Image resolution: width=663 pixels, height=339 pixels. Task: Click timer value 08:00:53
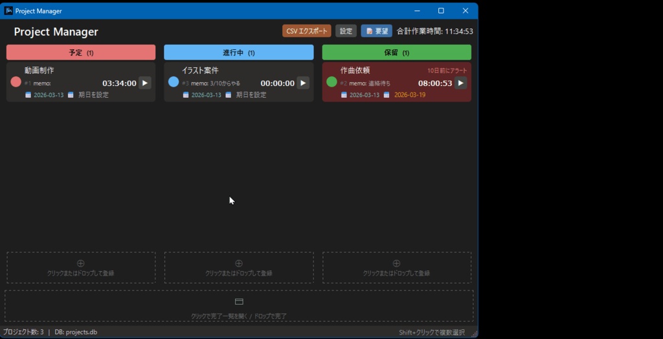click(x=435, y=83)
